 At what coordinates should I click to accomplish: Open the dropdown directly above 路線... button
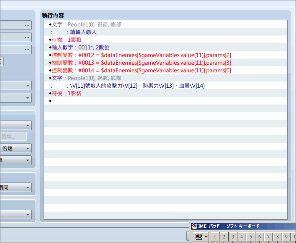pos(16,125)
